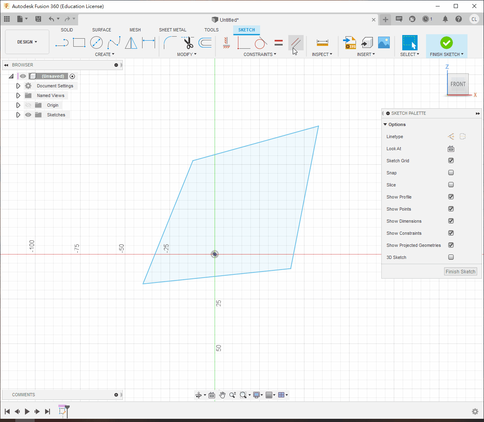This screenshot has width=484, height=422.
Task: Click the Finish Sketch palette button
Action: (x=460, y=272)
